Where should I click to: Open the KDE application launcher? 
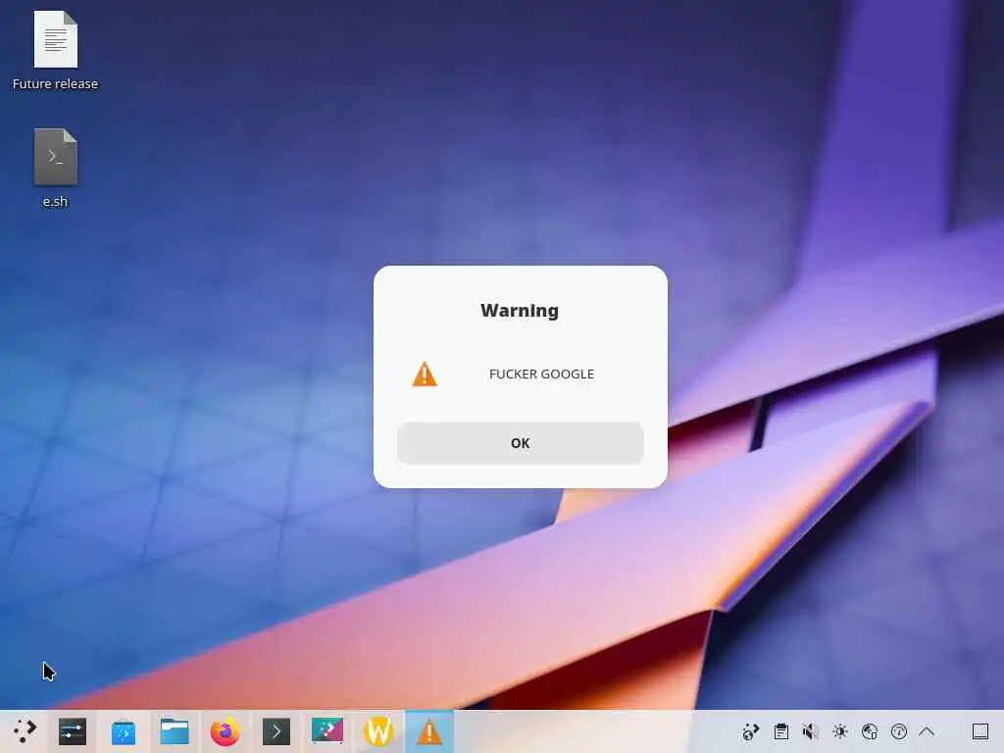coord(25,731)
